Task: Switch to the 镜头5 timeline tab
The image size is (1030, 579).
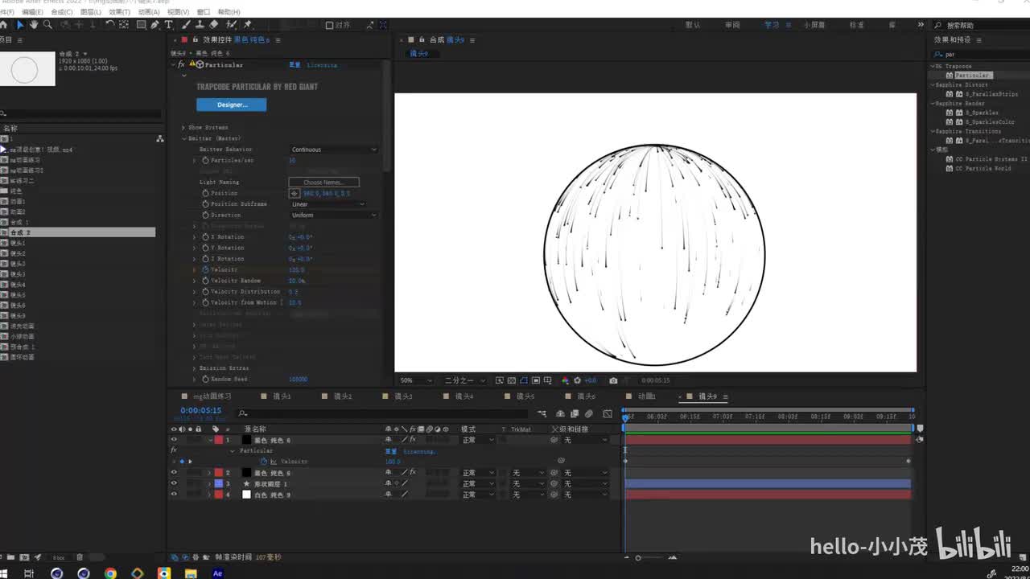Action: [525, 396]
